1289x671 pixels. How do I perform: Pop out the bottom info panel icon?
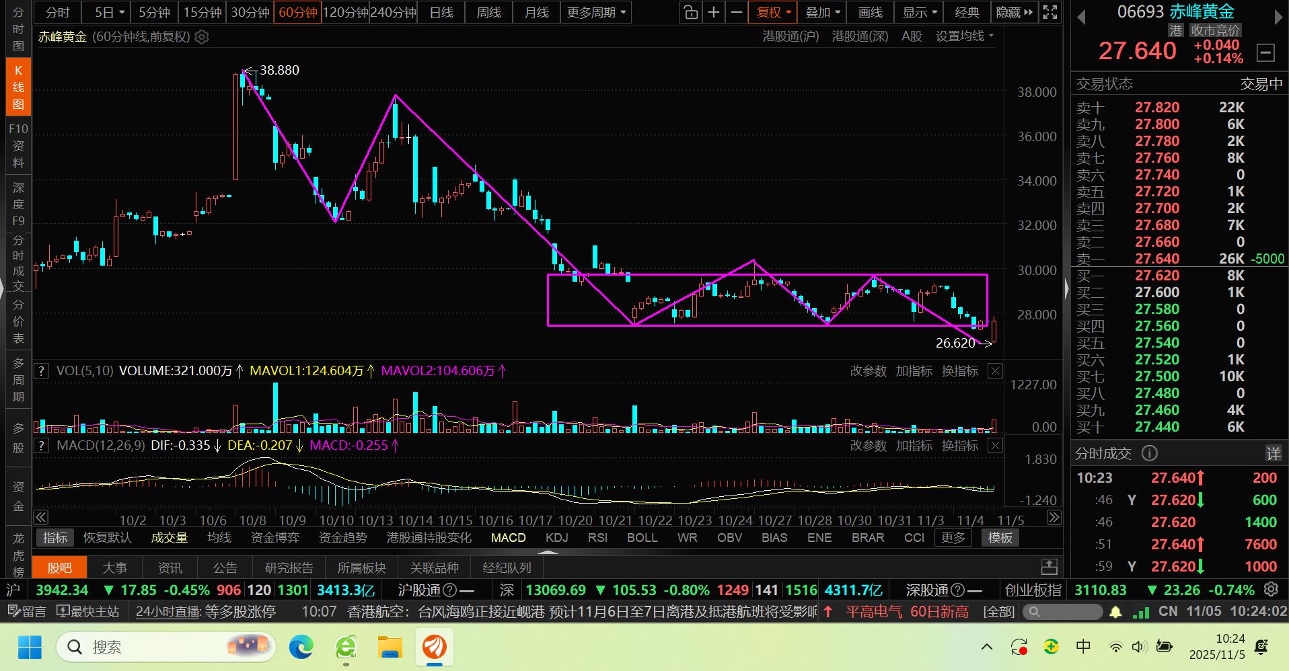pyautogui.click(x=1049, y=567)
